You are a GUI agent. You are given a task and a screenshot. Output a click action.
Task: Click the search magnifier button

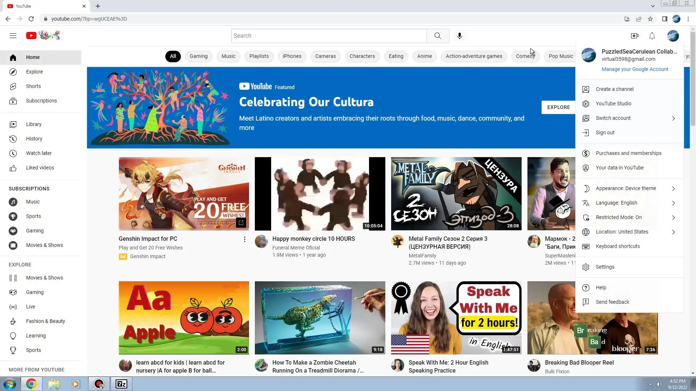tap(438, 36)
